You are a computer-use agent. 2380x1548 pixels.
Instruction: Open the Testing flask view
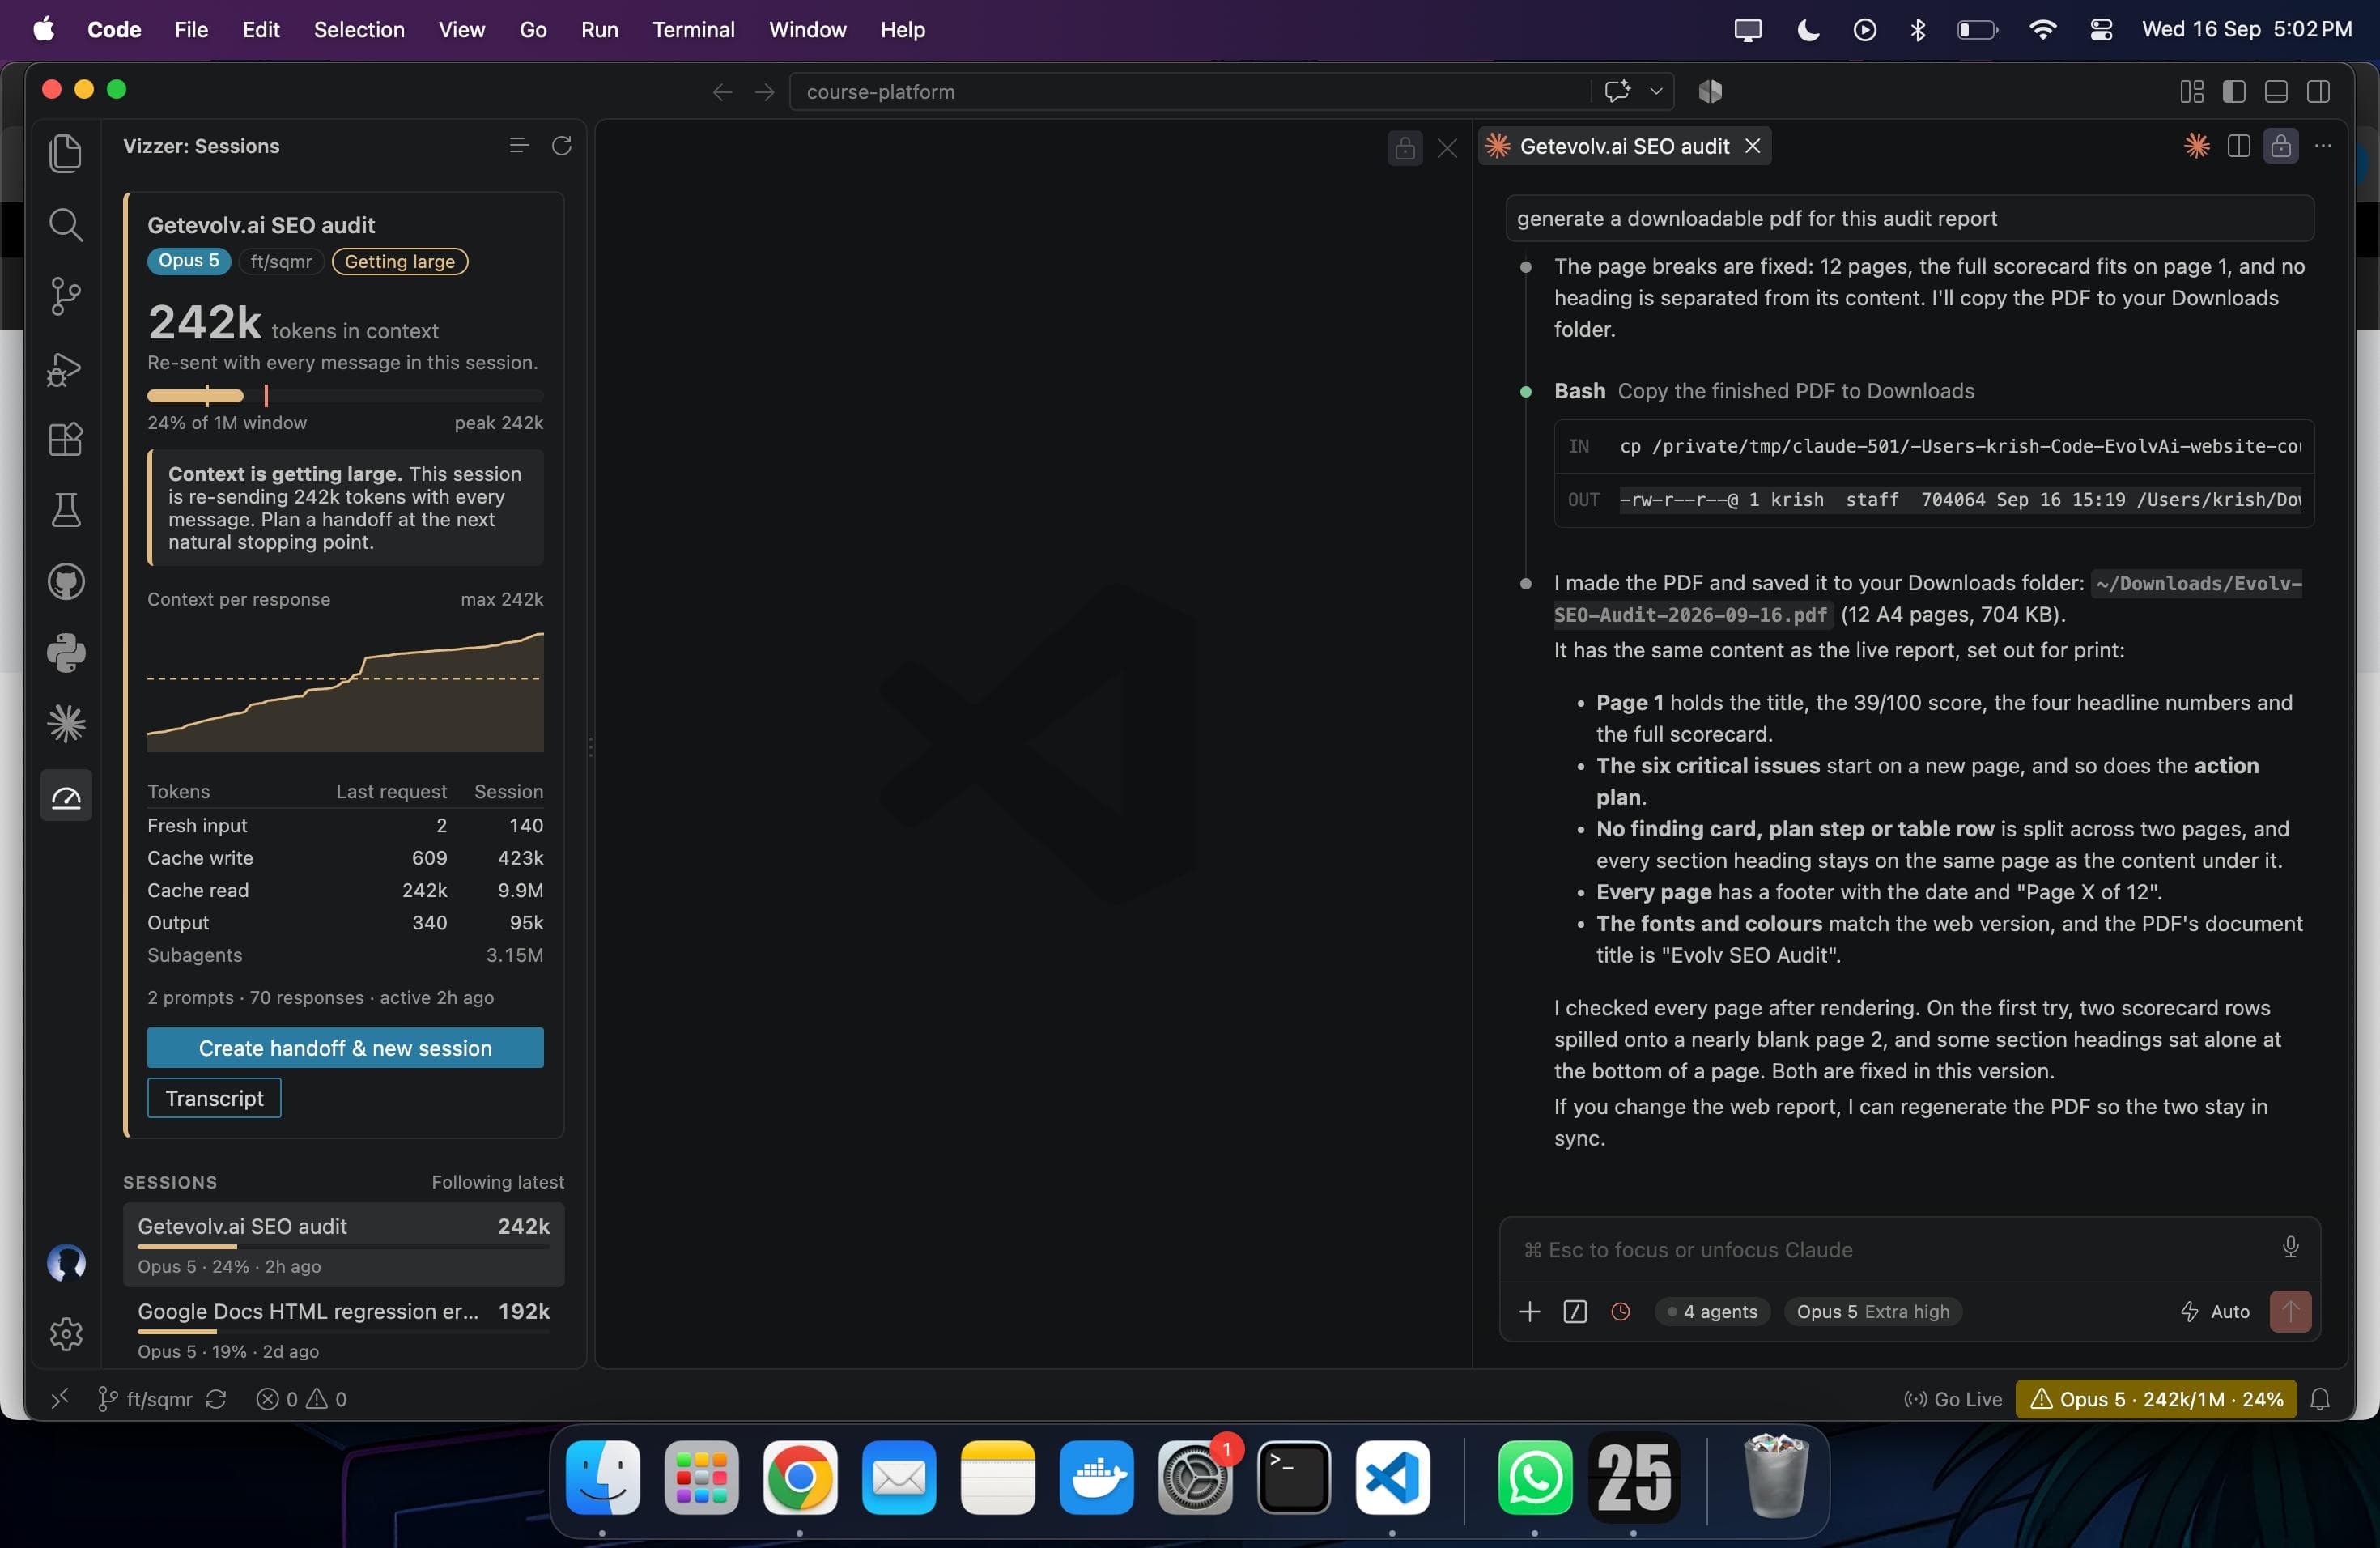point(66,510)
